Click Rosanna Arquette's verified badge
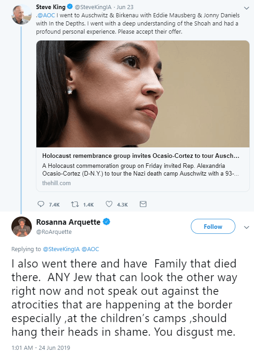The height and width of the screenshot is (353, 254). pos(106,222)
